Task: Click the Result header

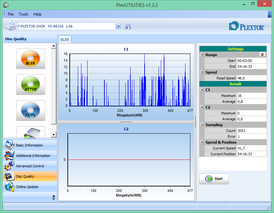Action: click(x=233, y=84)
